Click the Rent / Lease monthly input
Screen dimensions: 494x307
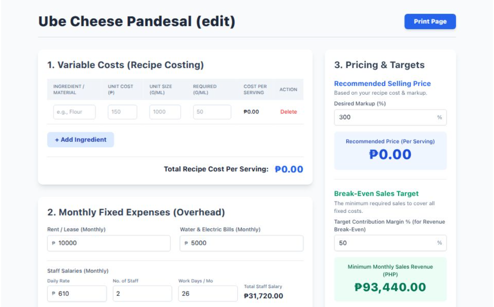pos(108,243)
